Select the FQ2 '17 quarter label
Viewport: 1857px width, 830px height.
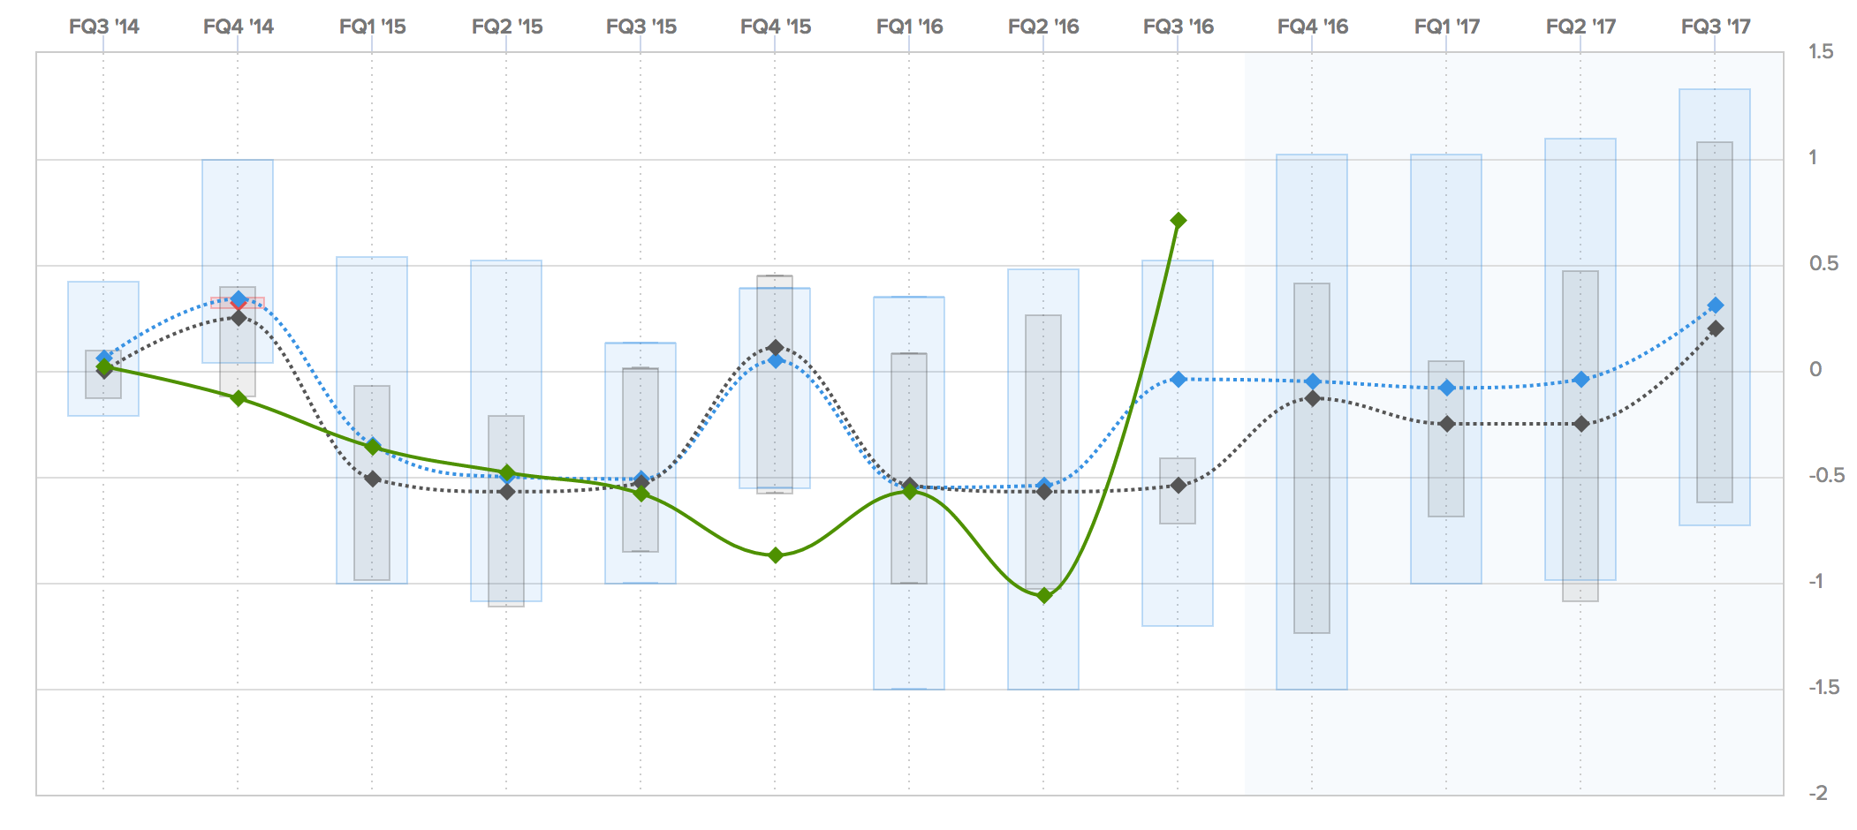coord(1580,26)
